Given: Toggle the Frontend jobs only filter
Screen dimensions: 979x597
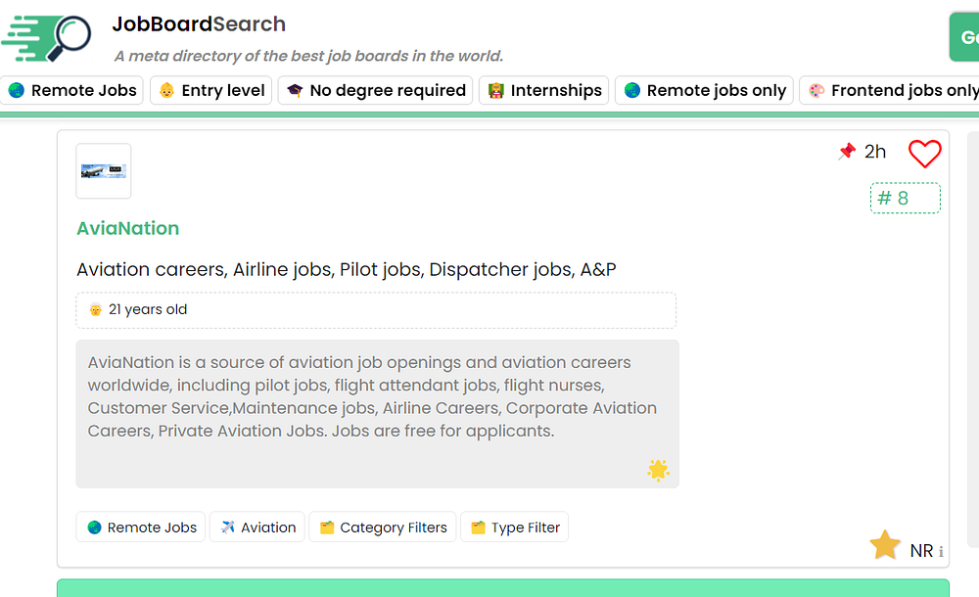Looking at the screenshot, I should pyautogui.click(x=891, y=91).
